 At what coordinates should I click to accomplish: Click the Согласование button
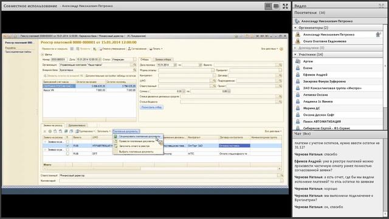tap(137, 49)
